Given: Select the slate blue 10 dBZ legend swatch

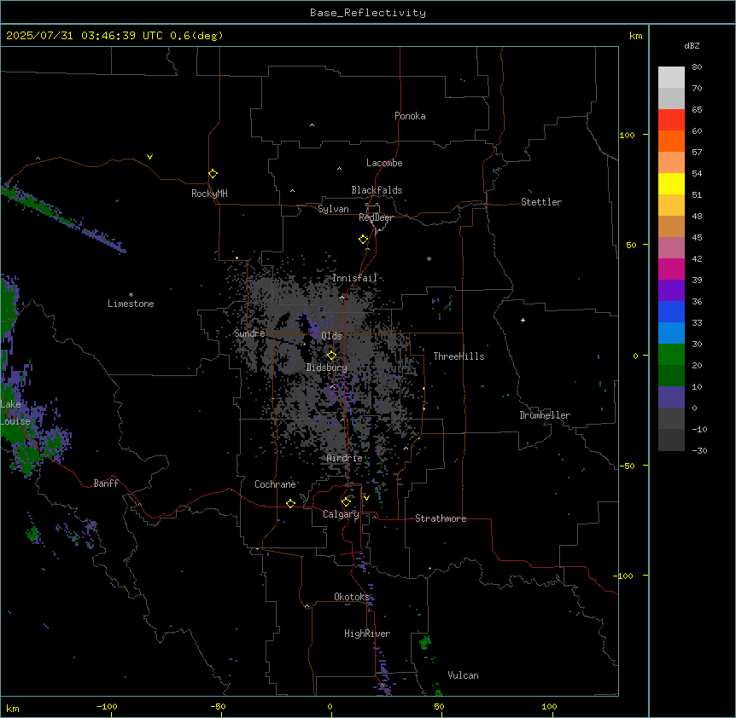Looking at the screenshot, I should pyautogui.click(x=671, y=397).
